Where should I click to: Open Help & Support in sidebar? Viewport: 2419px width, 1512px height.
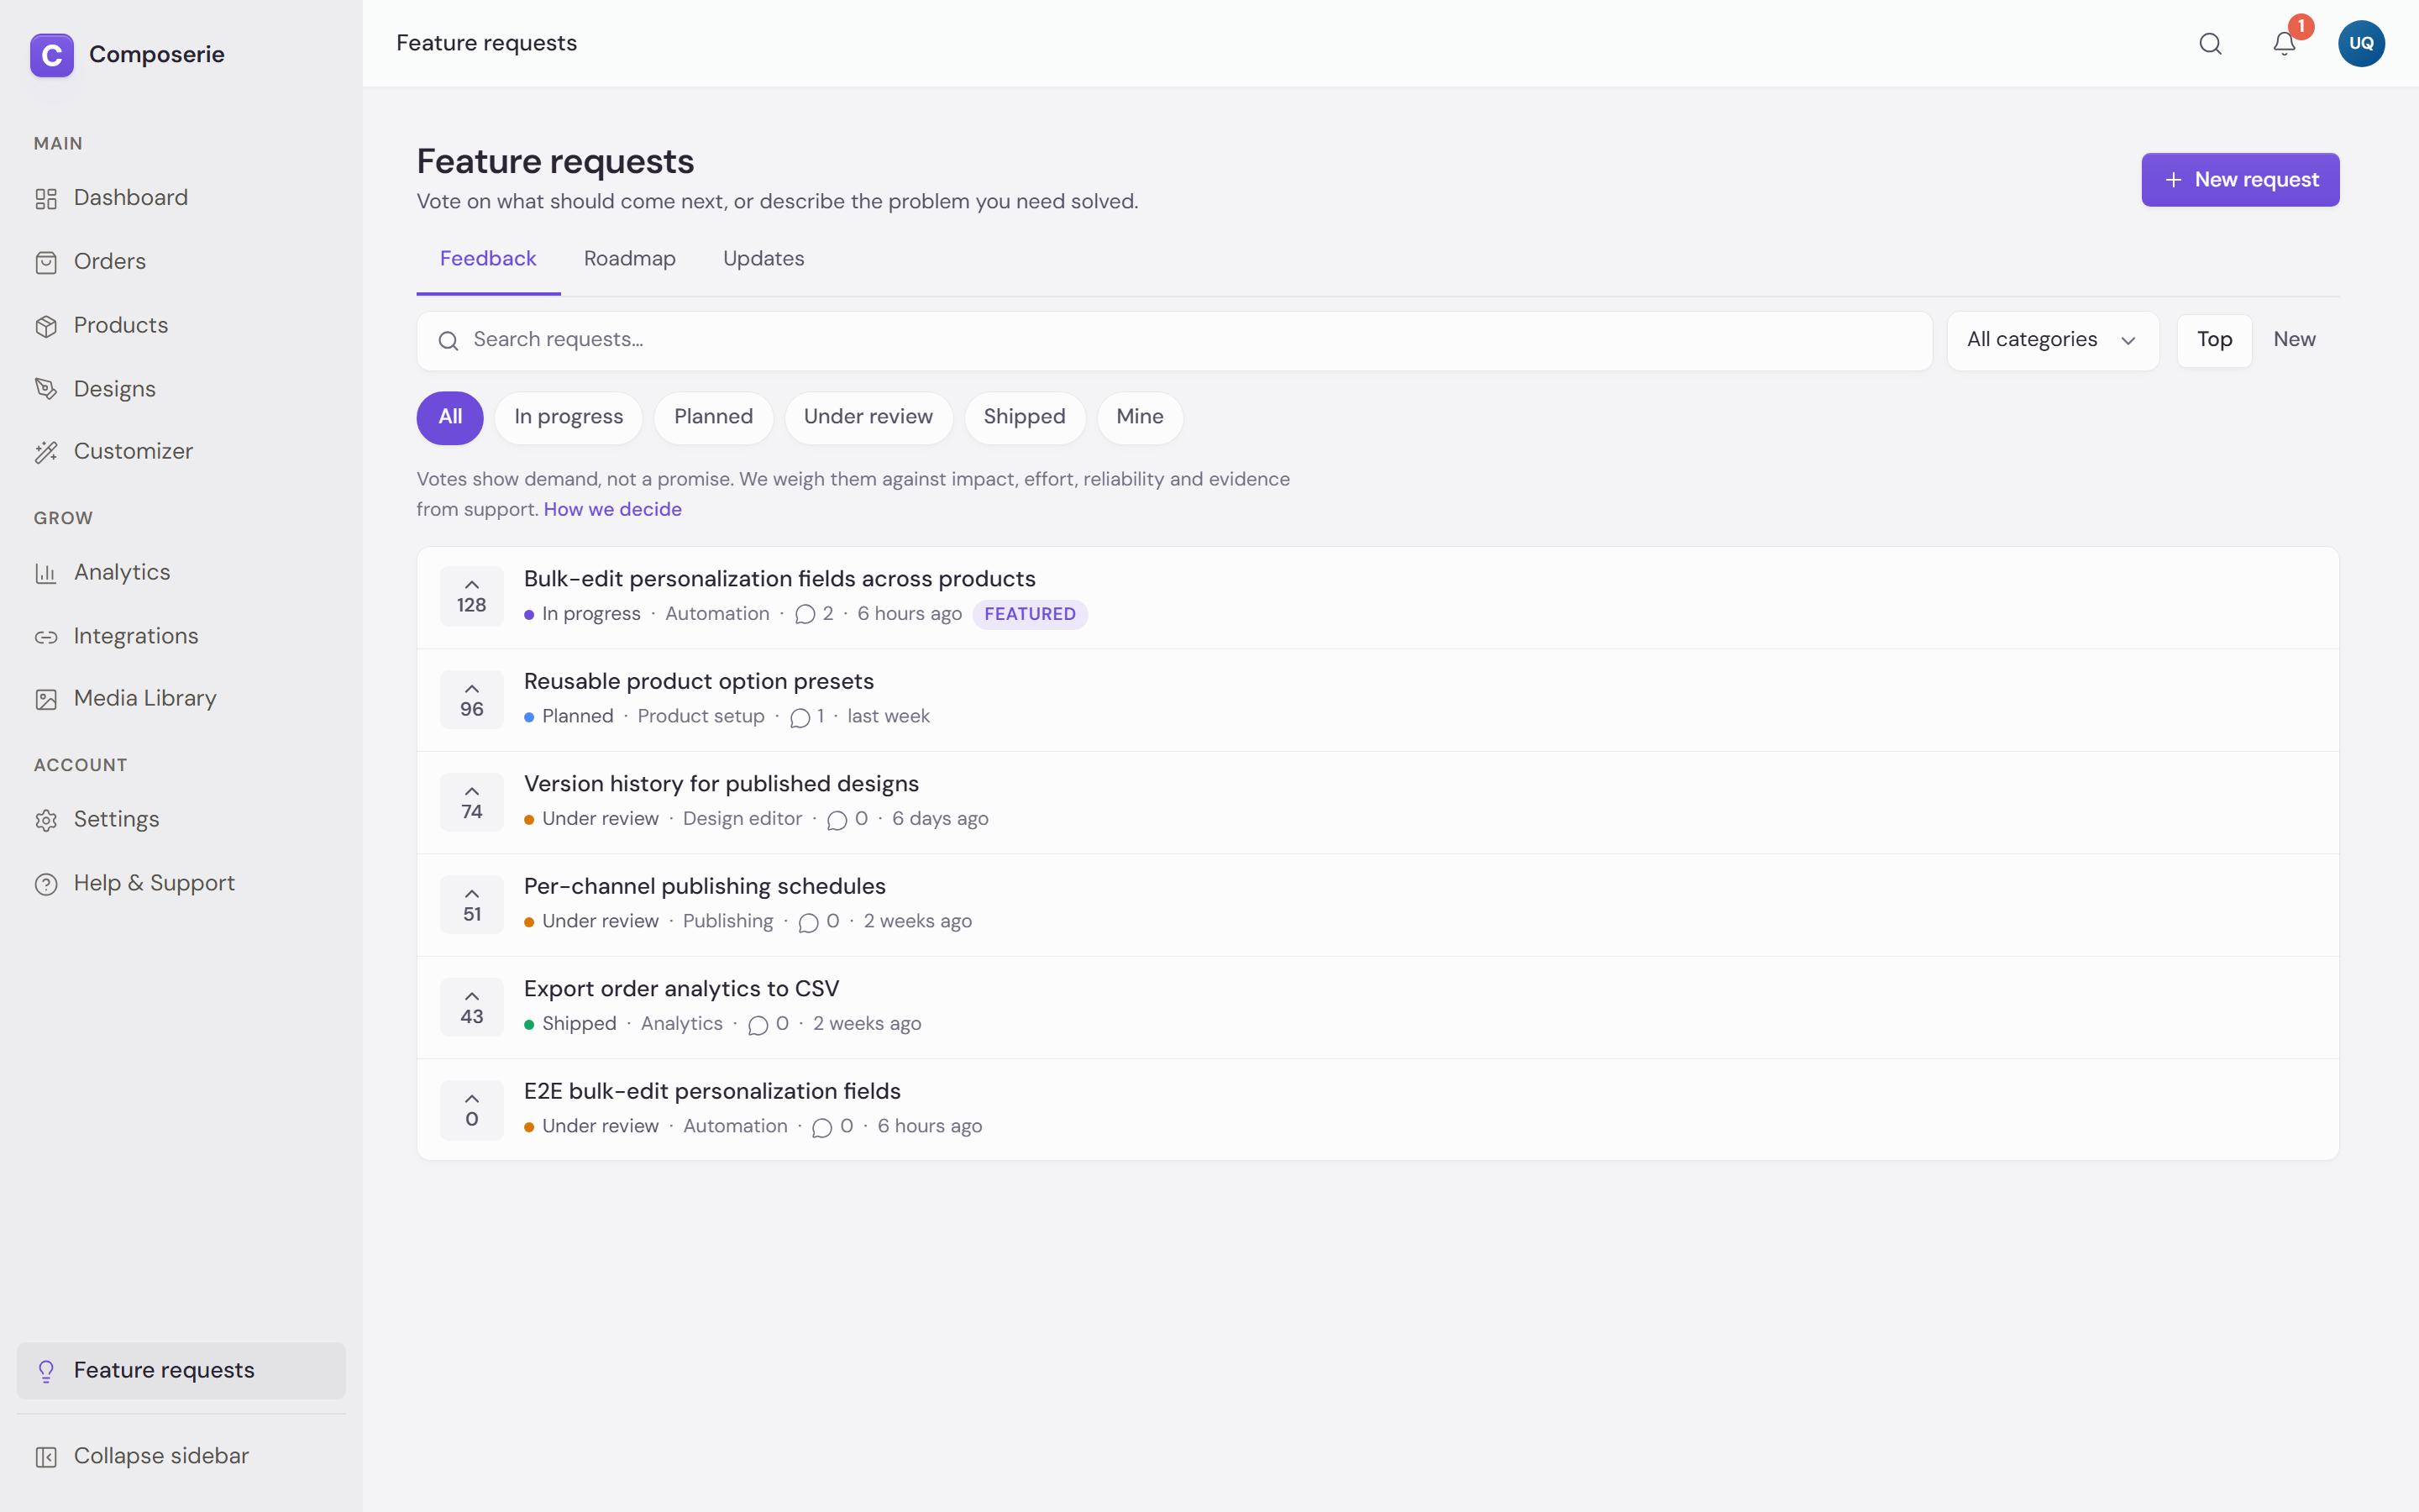click(x=181, y=884)
